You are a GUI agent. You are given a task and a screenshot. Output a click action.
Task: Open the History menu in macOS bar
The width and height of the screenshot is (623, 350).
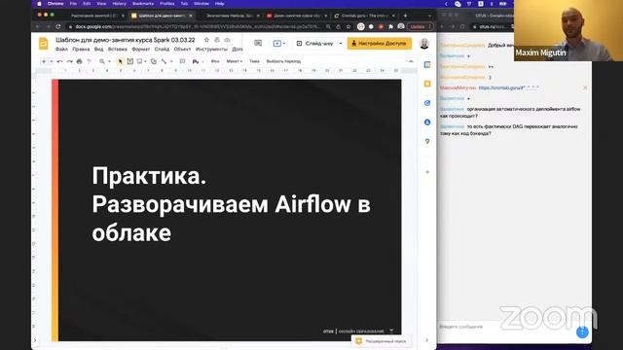point(119,4)
